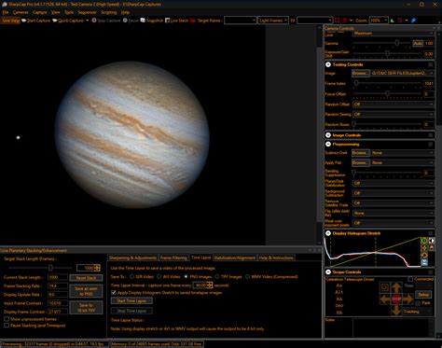Click the red icon next to Live Stack

point(193,21)
